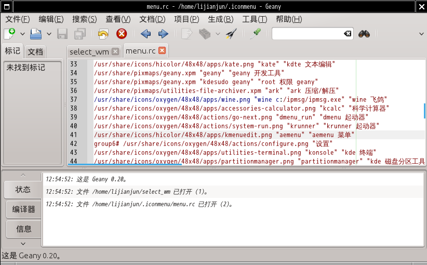Click status message about select_wm opened
427x265 pixels.
[x=127, y=192]
